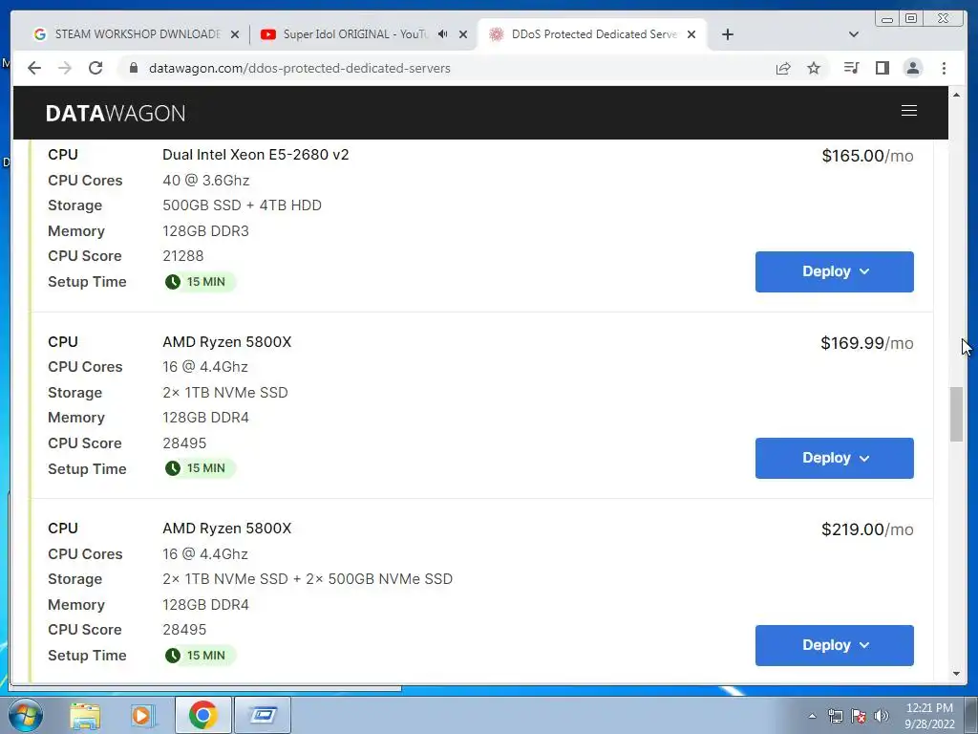Click the DATAWAGON logo
Screen dimensions: 978x734
click(x=116, y=113)
